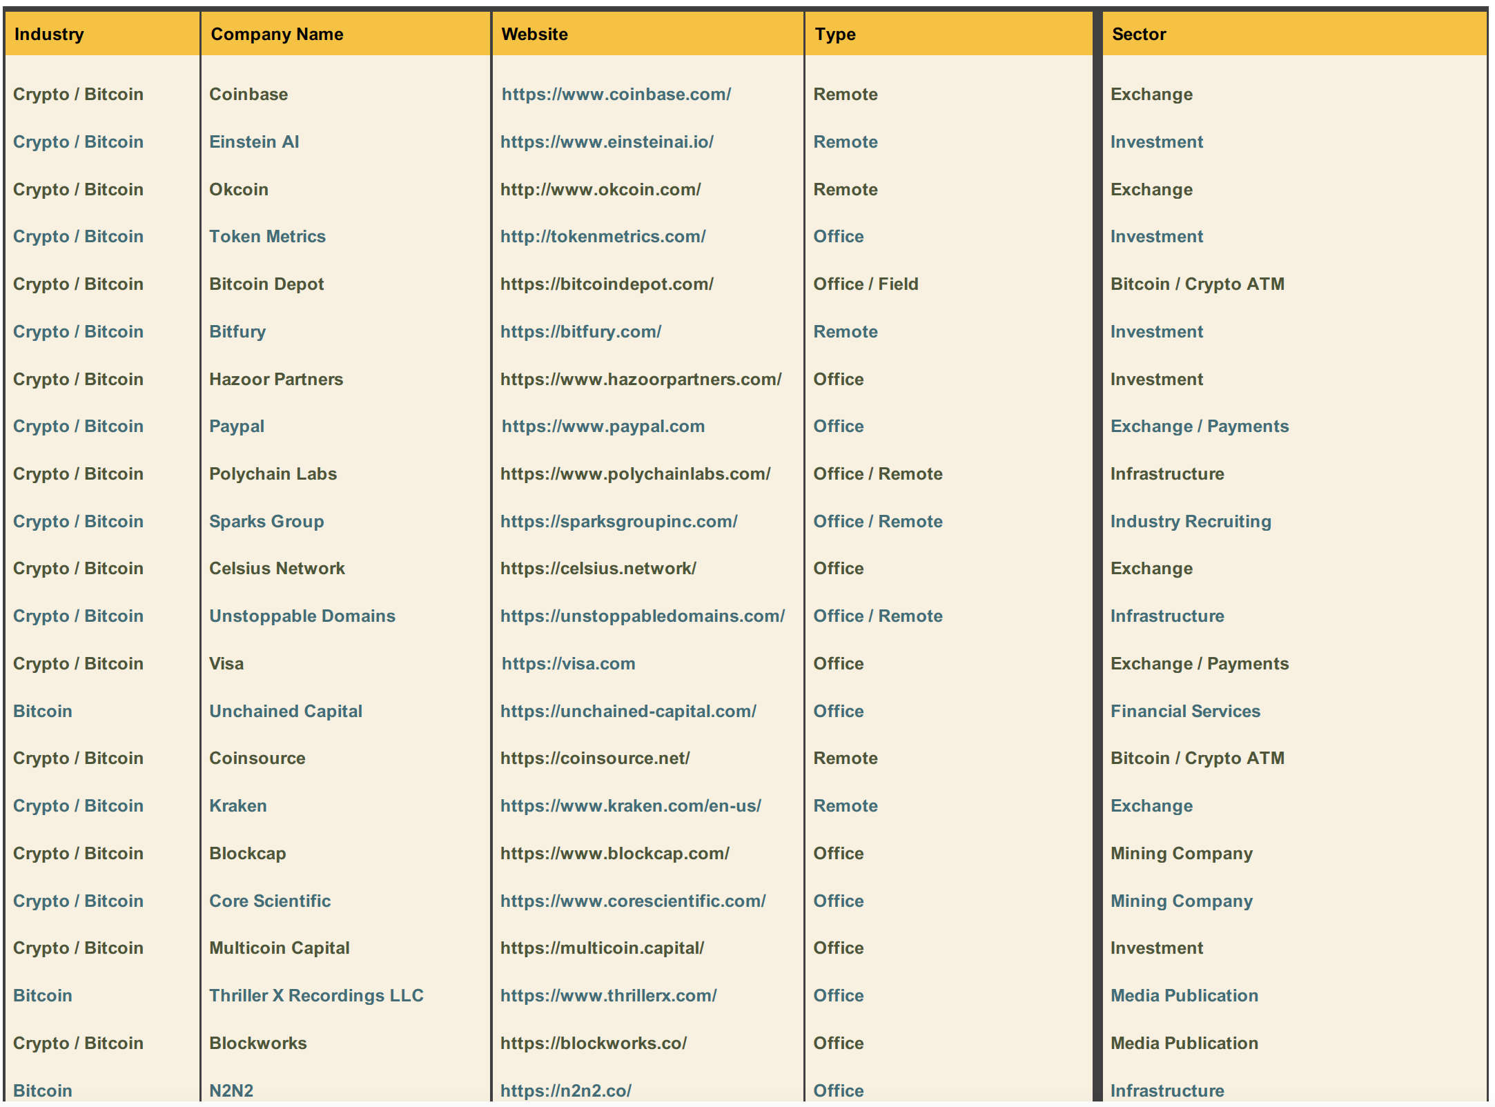This screenshot has width=1495, height=1107.
Task: Select the Bitfury company cell
Action: 237,331
